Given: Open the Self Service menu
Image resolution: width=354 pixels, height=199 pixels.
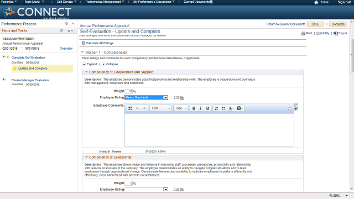Looking at the screenshot, I should [66, 2].
